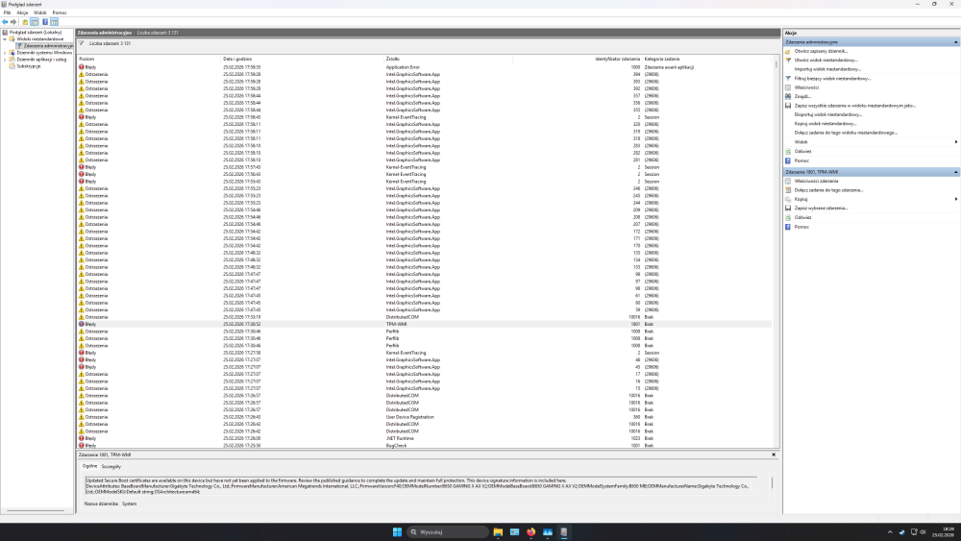
Task: Click the refresh icon in Zdarzenia administracyjne section
Action: (788, 151)
